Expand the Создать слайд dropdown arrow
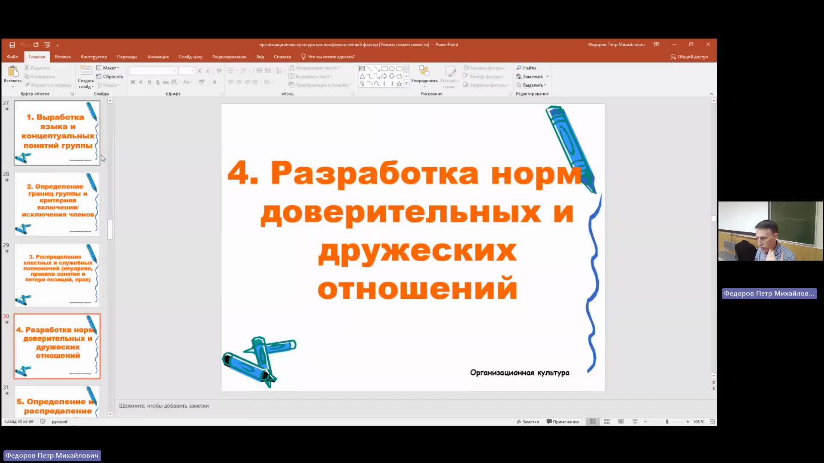Viewport: 824px width, 463px height. 92,87
